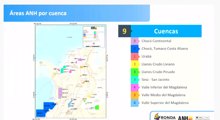Click the 'VSM 37' label on the map
The image size is (220, 120).
76,109
